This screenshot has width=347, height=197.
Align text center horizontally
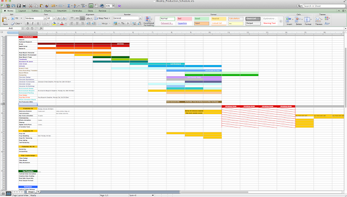[77, 23]
